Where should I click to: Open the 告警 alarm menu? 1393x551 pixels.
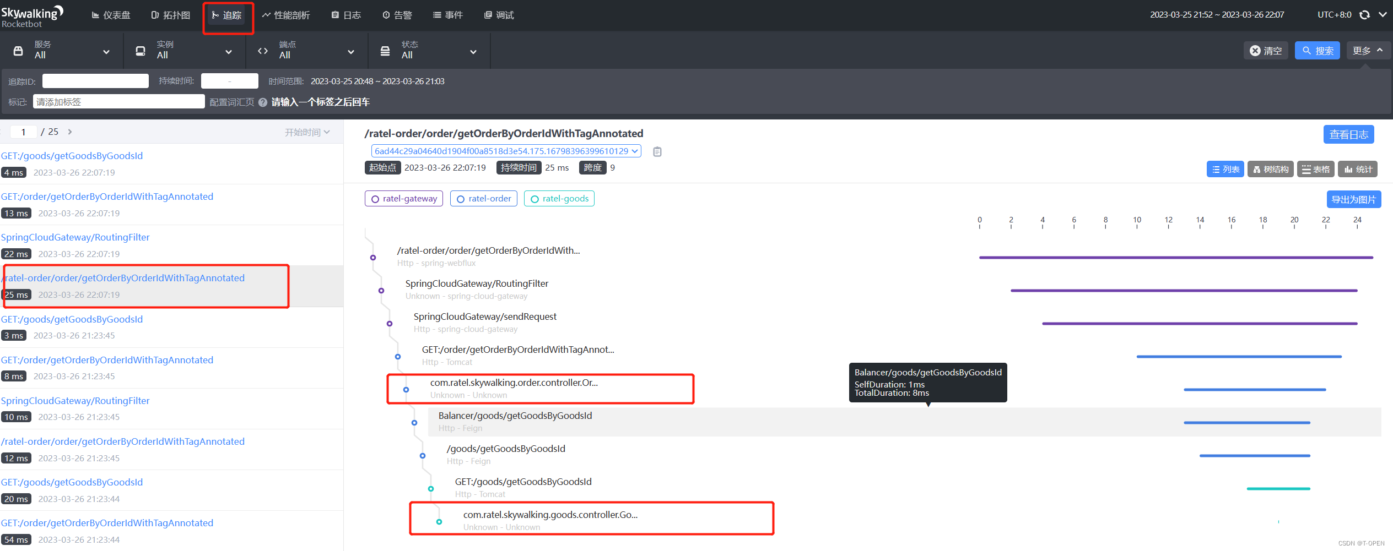pyautogui.click(x=397, y=15)
